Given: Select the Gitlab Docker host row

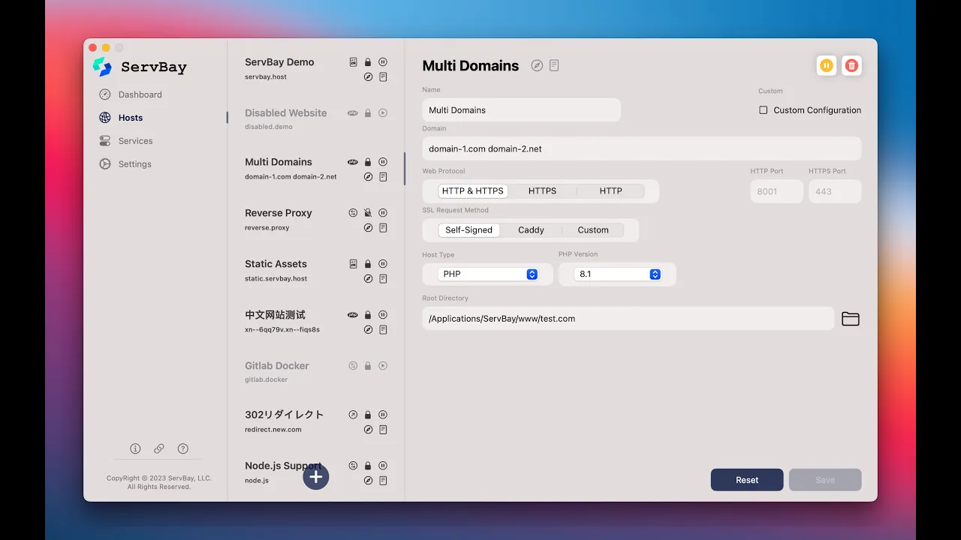Looking at the screenshot, I should click(316, 372).
